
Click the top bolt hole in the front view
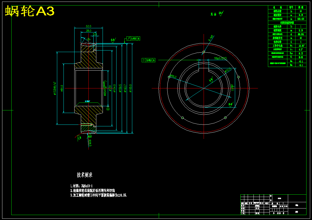click(204, 52)
